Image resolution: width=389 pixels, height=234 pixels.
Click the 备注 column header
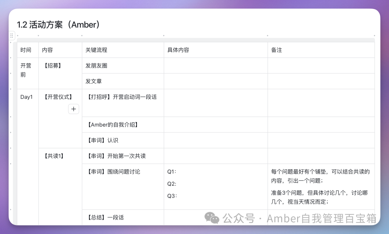click(321, 50)
